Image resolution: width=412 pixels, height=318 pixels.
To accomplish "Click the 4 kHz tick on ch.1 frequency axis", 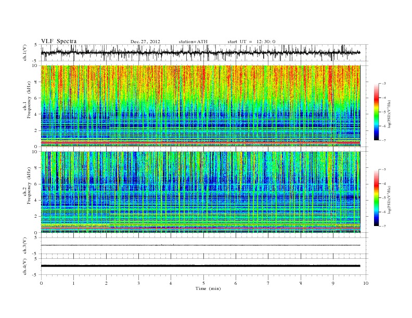I will point(36,114).
